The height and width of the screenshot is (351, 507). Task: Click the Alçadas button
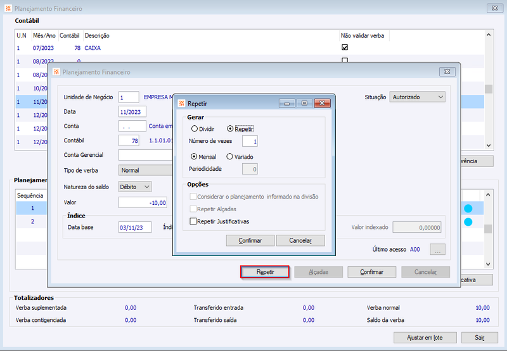(x=319, y=272)
